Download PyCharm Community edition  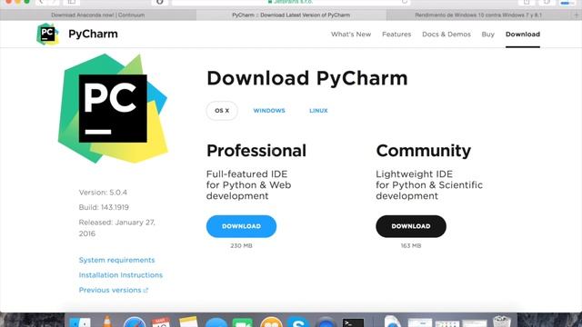[411, 226]
